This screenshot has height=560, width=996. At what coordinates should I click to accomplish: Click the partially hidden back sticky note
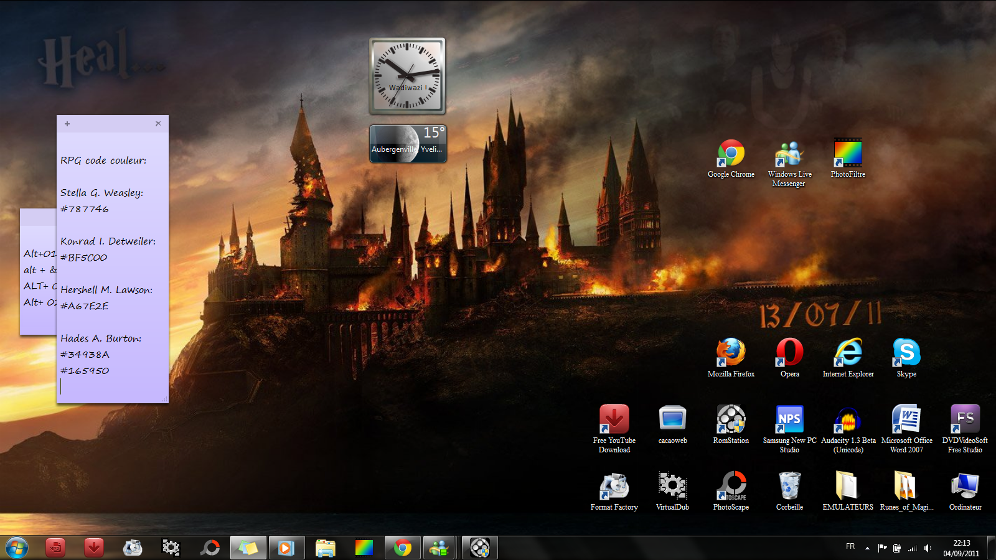click(38, 271)
